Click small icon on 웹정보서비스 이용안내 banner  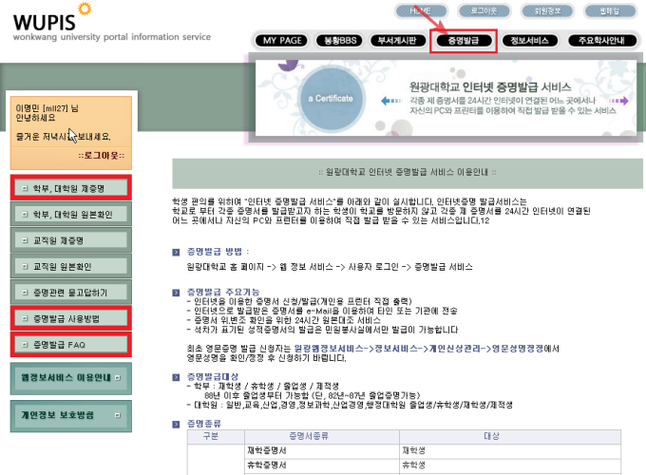coord(118,377)
